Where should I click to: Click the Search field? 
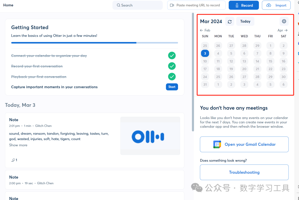[x=138, y=5]
